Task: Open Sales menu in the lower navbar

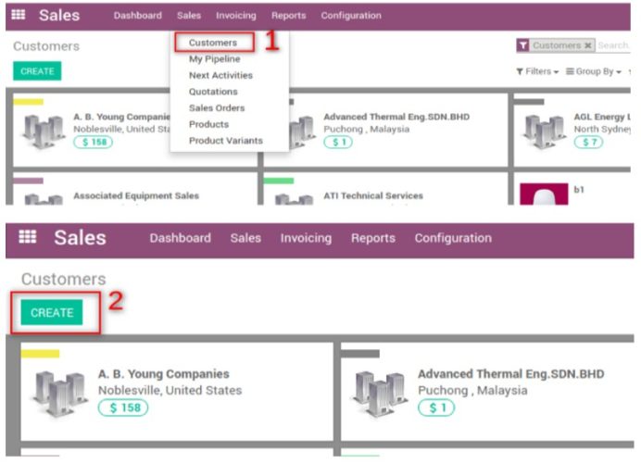Action: (x=245, y=238)
